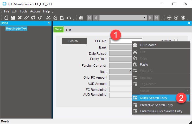This screenshot has height=124, width=192.
Task: Select the Root Node Text tree item
Action: [17, 29]
